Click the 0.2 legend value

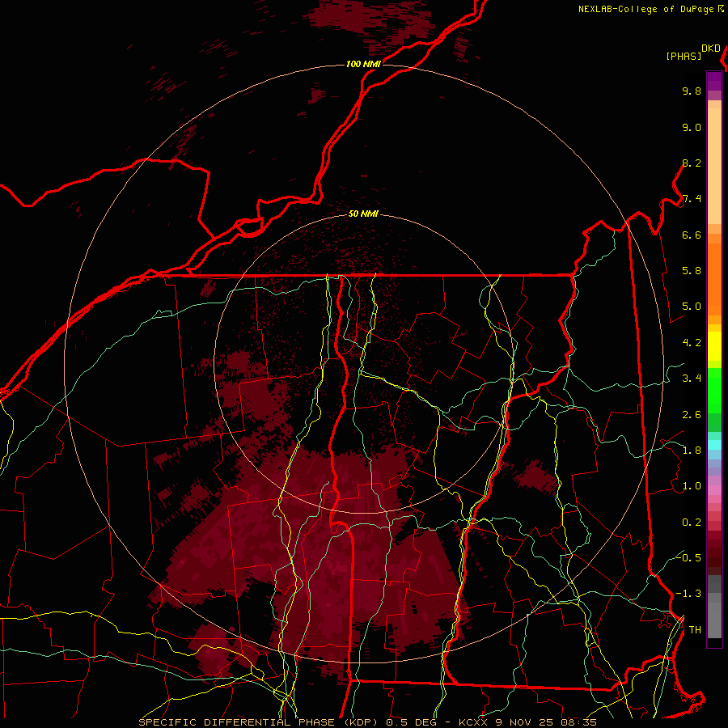click(x=692, y=523)
